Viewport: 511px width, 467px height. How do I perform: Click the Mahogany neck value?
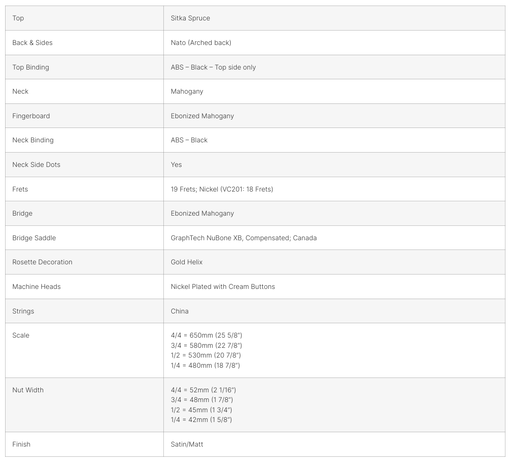tap(187, 91)
